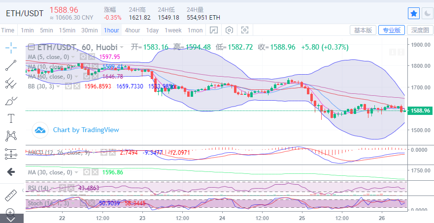This screenshot has width=434, height=223.
Task: Select the 1day interval
Action: [152, 30]
